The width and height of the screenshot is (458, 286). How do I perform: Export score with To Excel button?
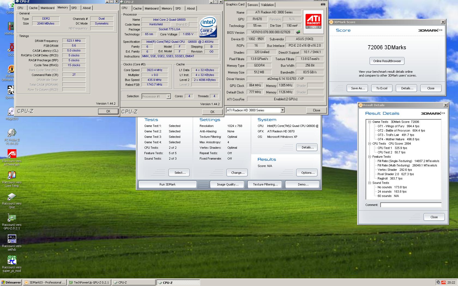(382, 88)
